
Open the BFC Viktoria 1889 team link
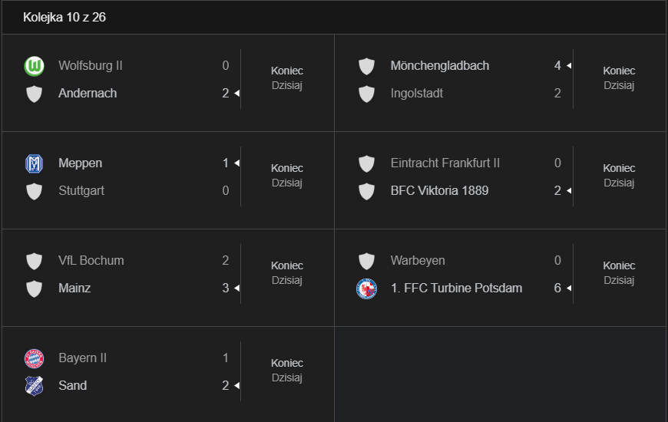point(439,191)
